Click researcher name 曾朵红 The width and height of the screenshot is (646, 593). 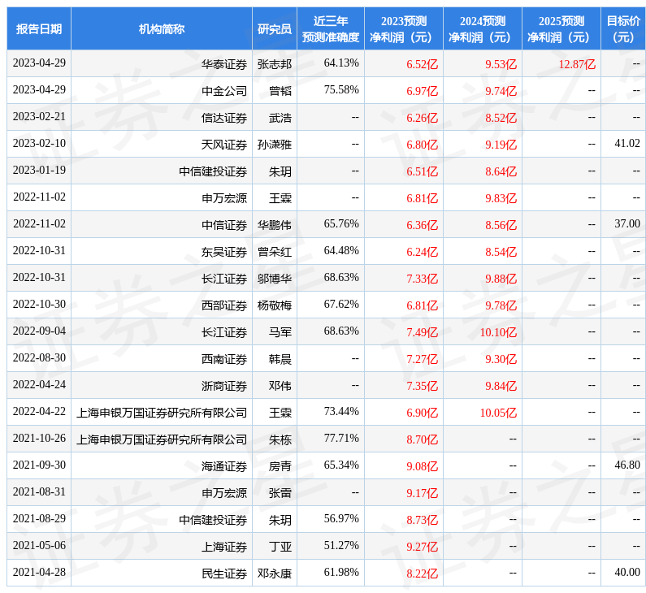pyautogui.click(x=275, y=252)
